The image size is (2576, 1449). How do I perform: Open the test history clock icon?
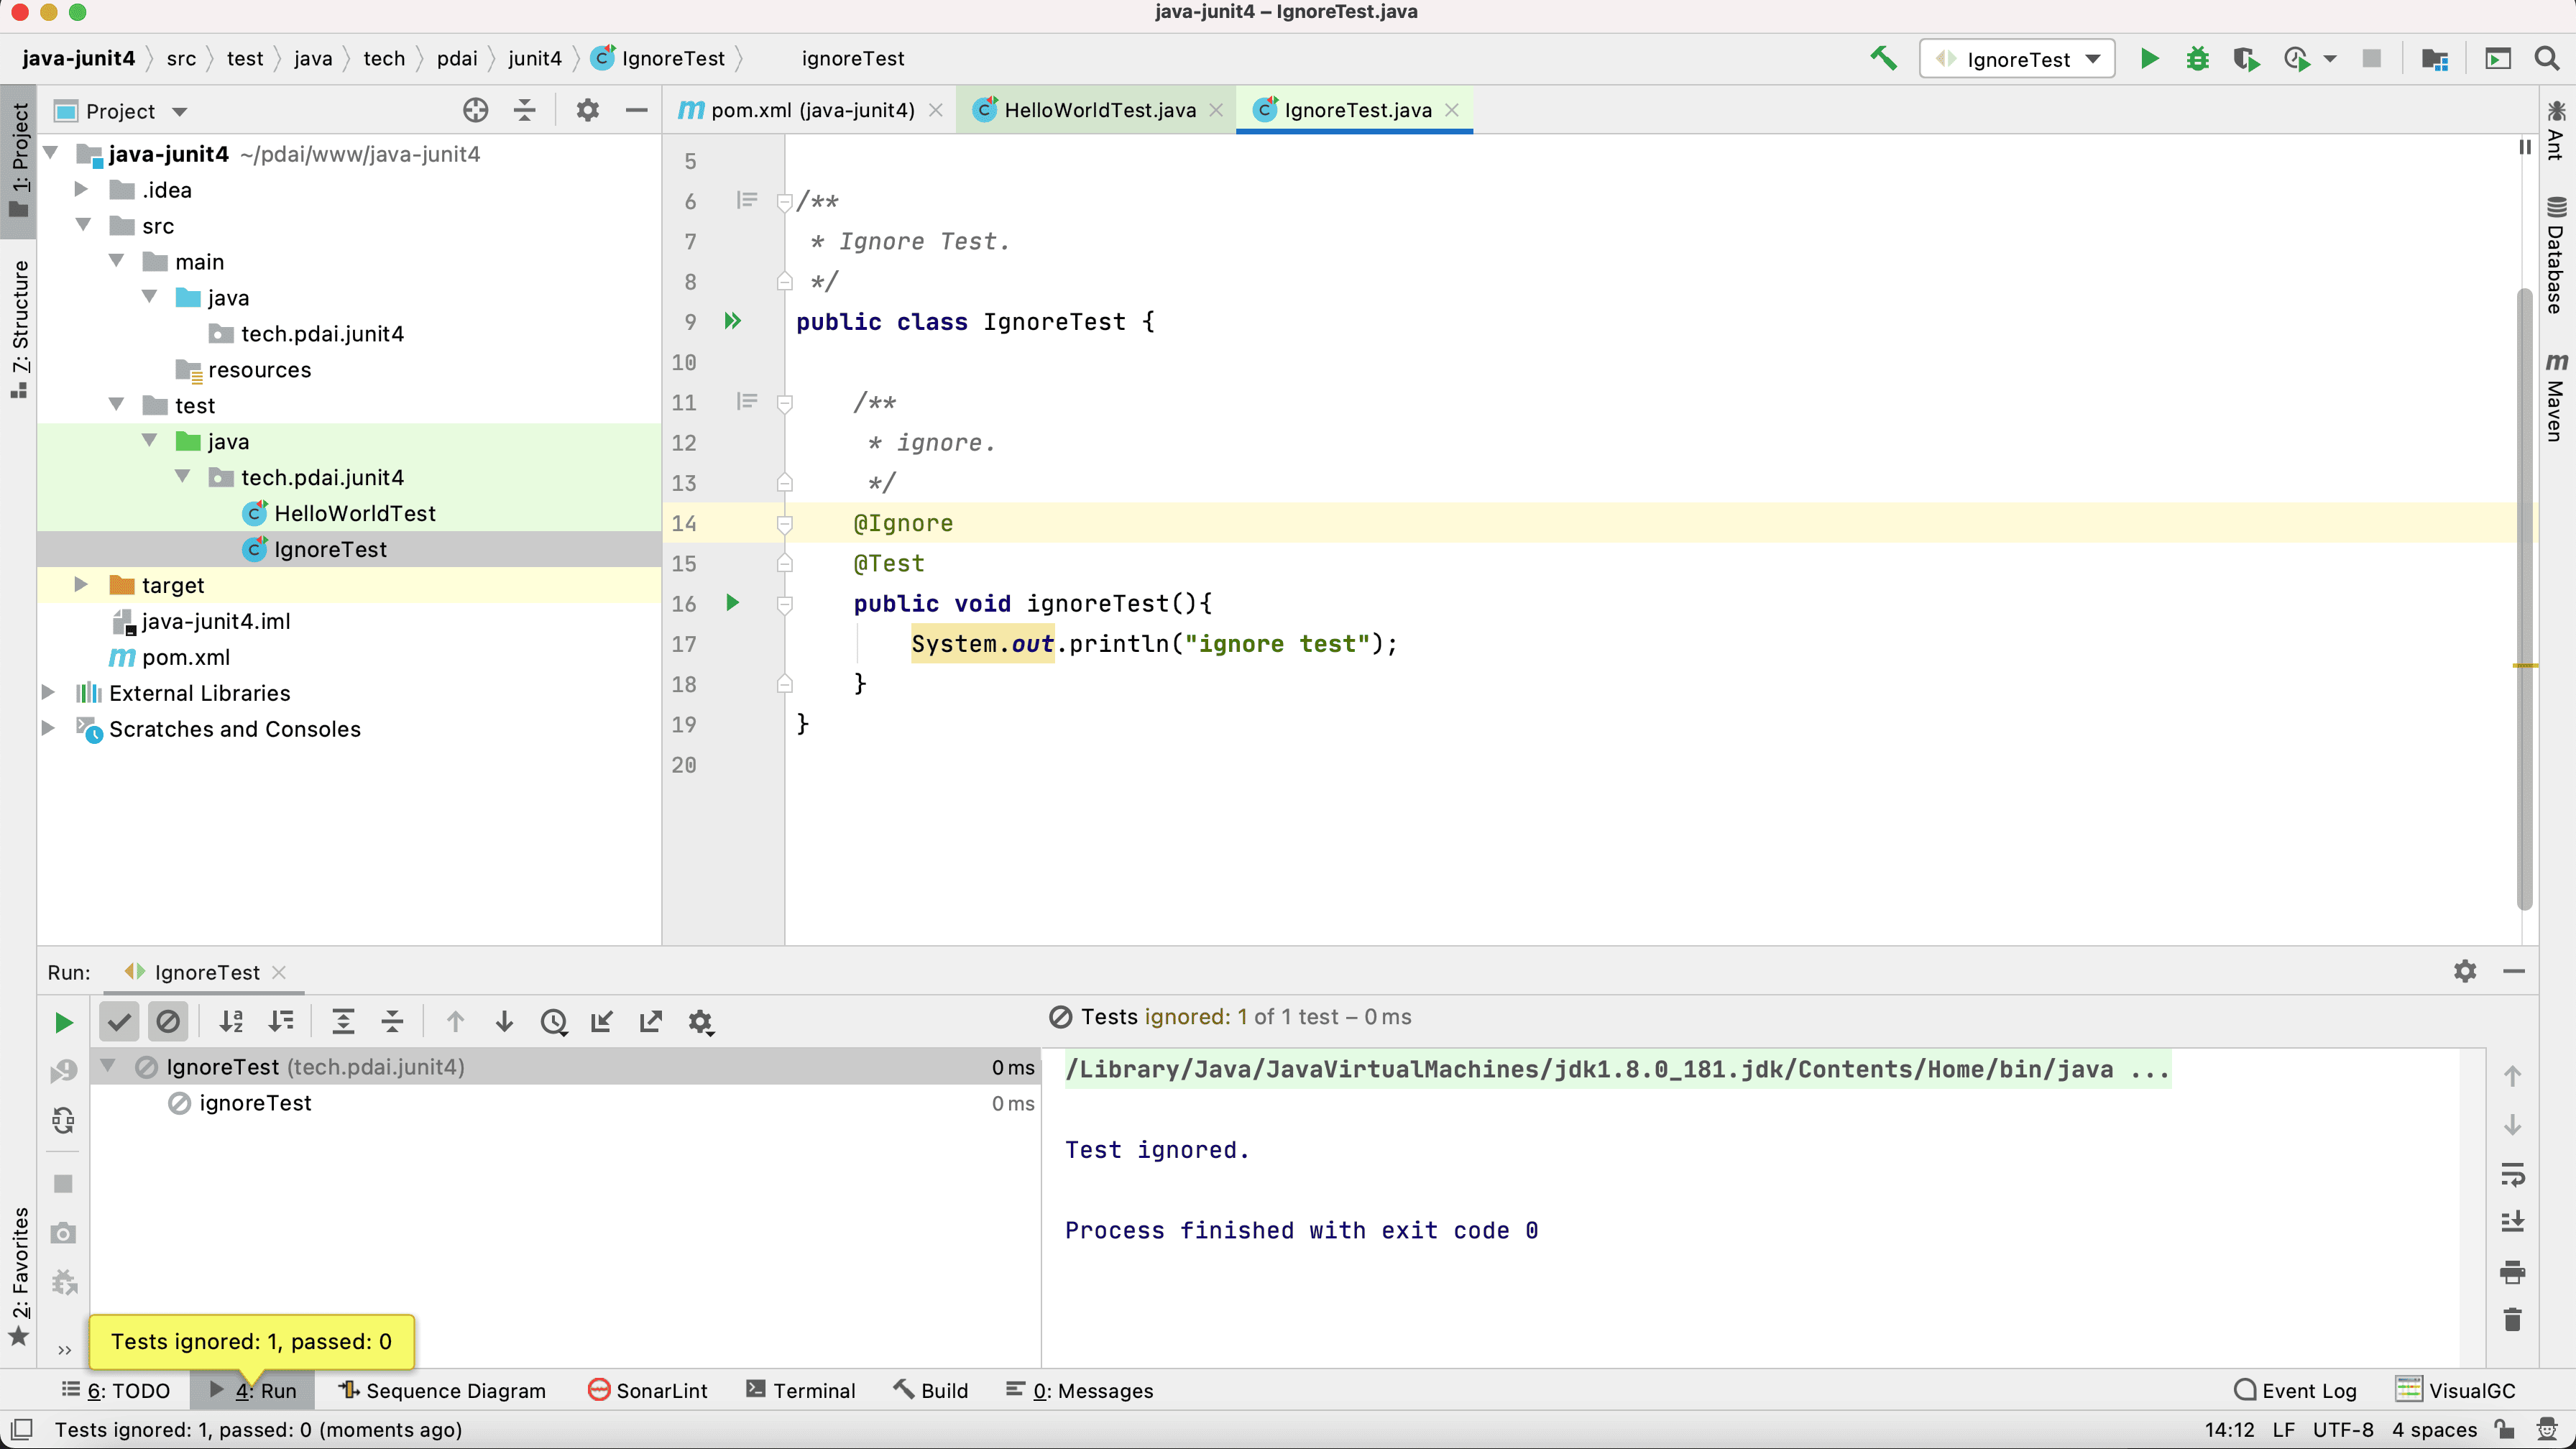tap(553, 1022)
